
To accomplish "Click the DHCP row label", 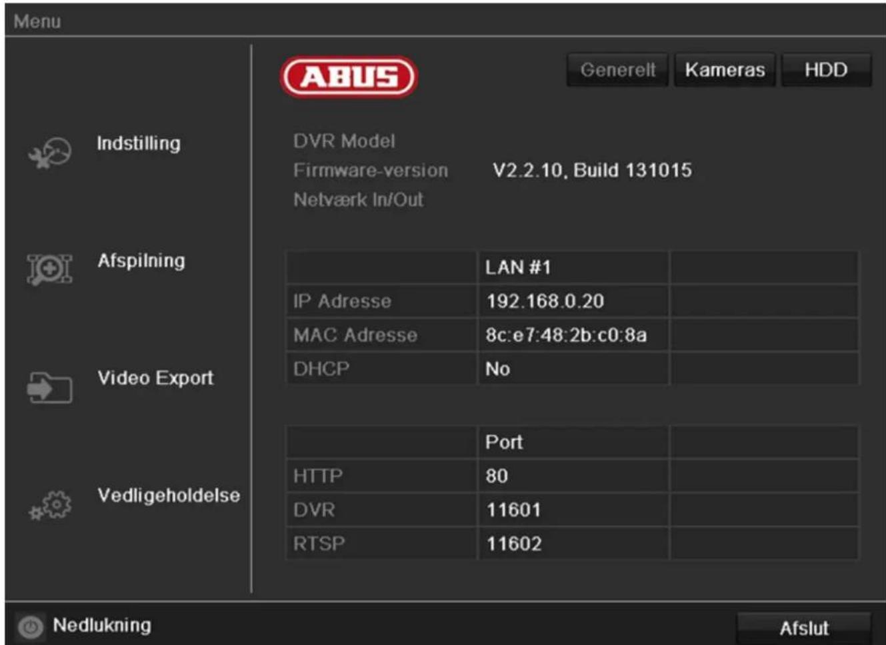I will pyautogui.click(x=321, y=369).
